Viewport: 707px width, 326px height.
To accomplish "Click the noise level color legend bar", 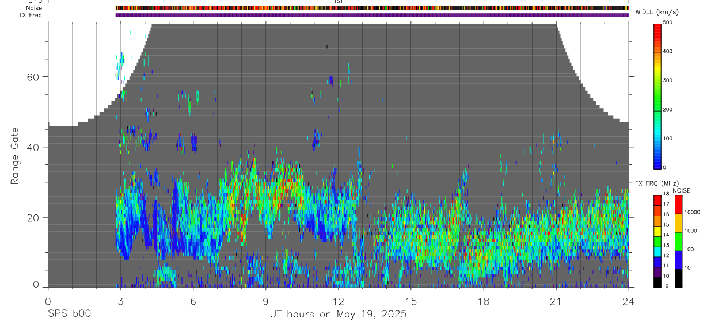I will (678, 241).
